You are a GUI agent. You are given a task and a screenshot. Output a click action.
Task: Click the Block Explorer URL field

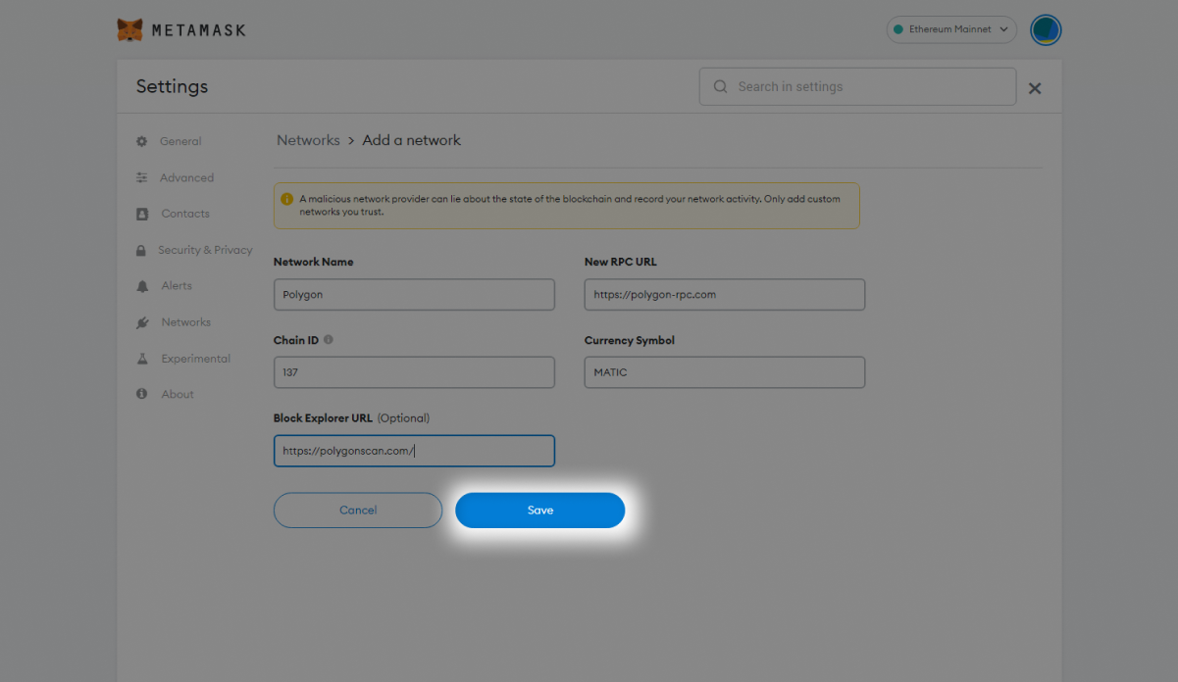(414, 451)
